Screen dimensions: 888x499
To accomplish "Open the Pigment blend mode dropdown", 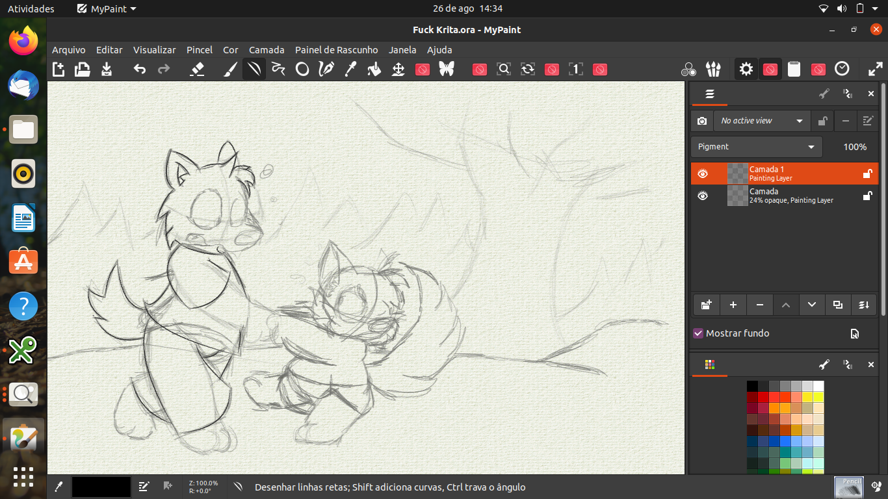I will tap(756, 147).
